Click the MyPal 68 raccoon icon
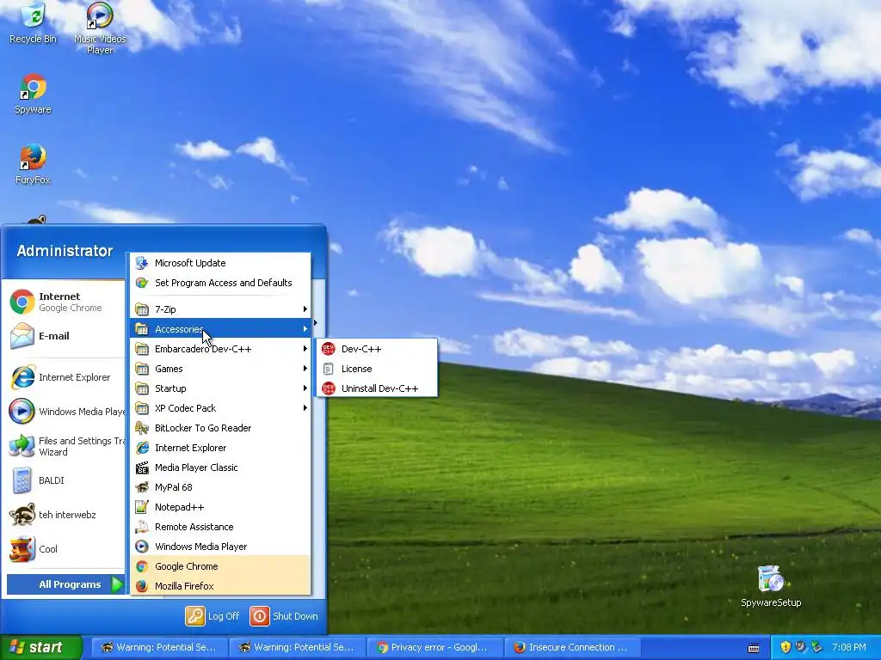The width and height of the screenshot is (881, 660). click(x=142, y=487)
